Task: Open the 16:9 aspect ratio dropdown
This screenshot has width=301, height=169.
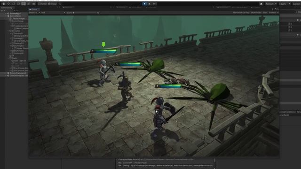Action: click(x=53, y=13)
